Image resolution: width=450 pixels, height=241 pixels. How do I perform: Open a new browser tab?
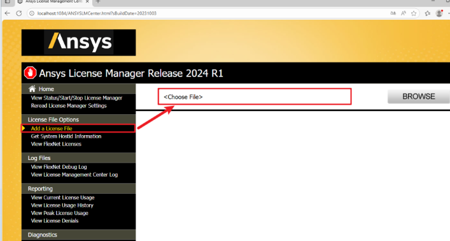[98, 1]
